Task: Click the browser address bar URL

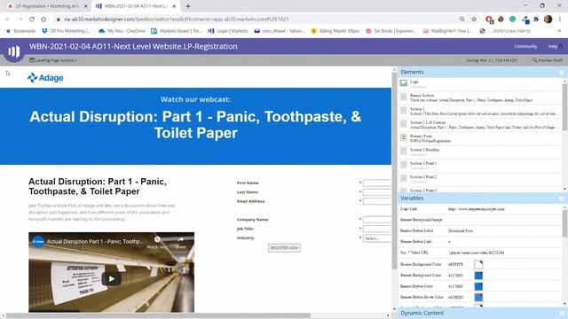Action: coord(177,19)
